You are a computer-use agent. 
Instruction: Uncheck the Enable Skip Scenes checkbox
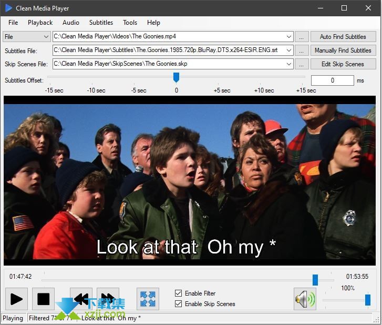178,304
